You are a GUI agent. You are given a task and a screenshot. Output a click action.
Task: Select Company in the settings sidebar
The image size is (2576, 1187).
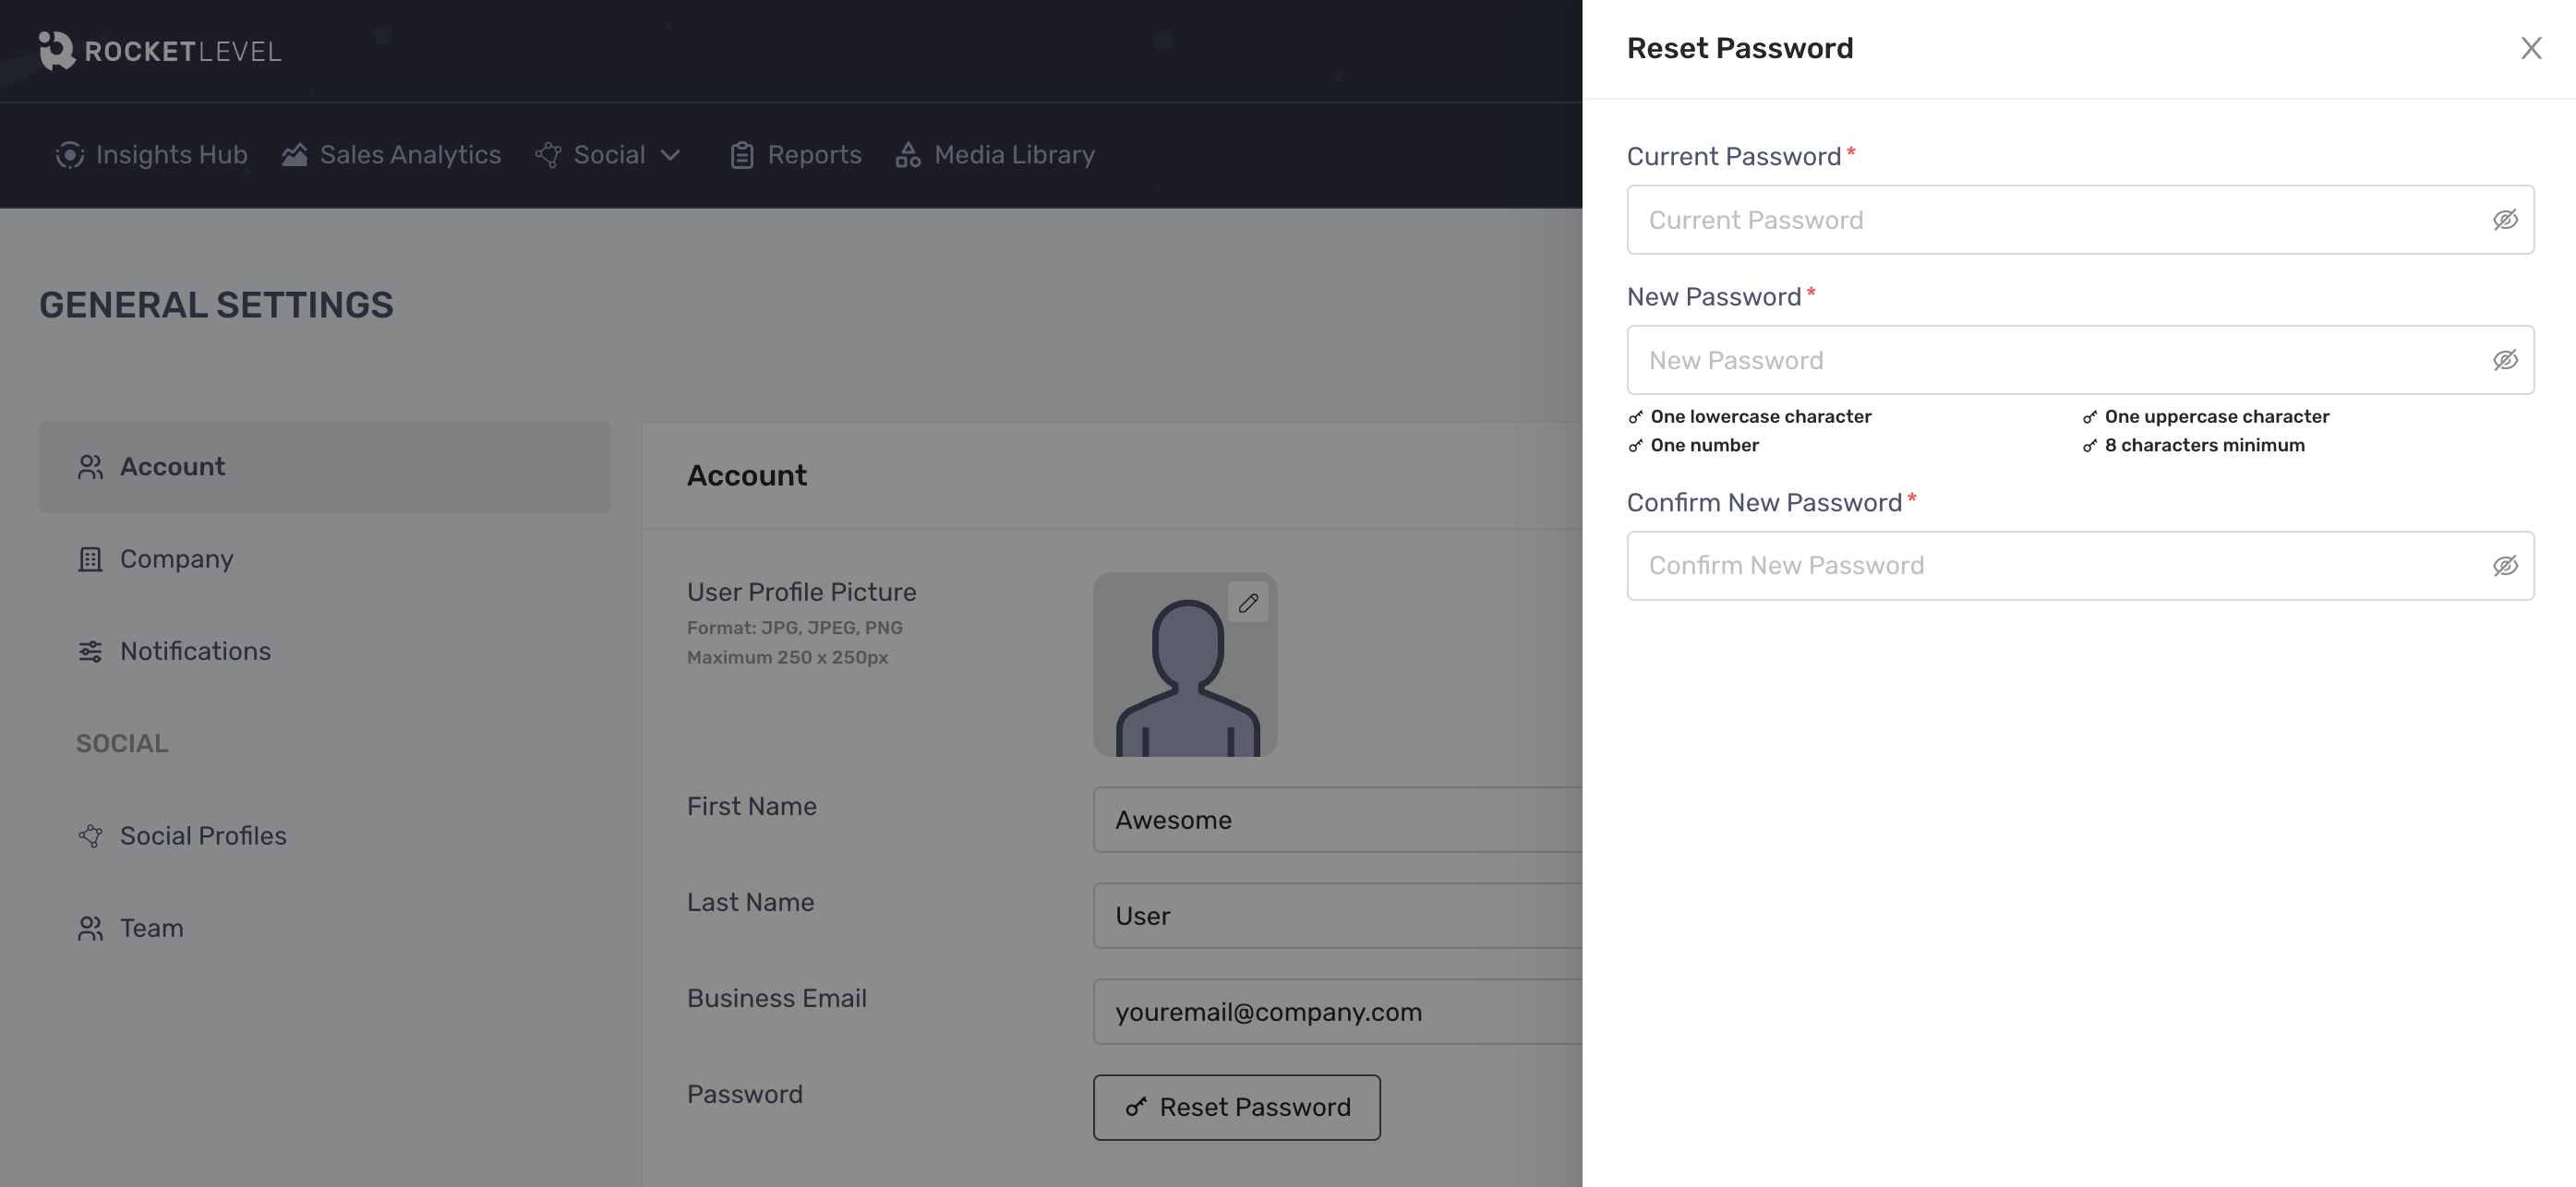pyautogui.click(x=325, y=559)
